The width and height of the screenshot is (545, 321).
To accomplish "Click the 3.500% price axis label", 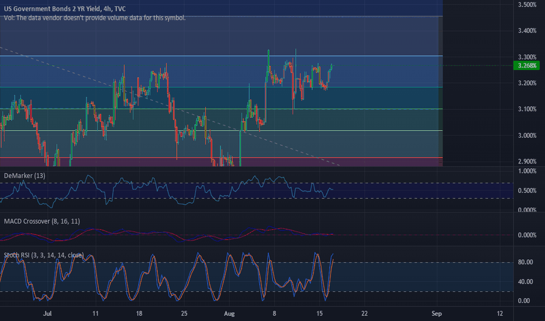I will (527, 5).
